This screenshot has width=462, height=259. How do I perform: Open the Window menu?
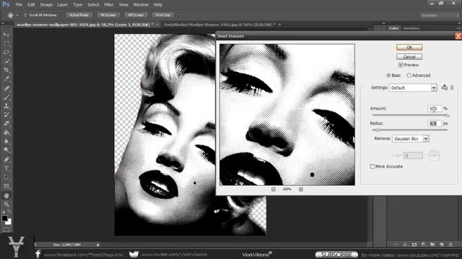pyautogui.click(x=141, y=5)
